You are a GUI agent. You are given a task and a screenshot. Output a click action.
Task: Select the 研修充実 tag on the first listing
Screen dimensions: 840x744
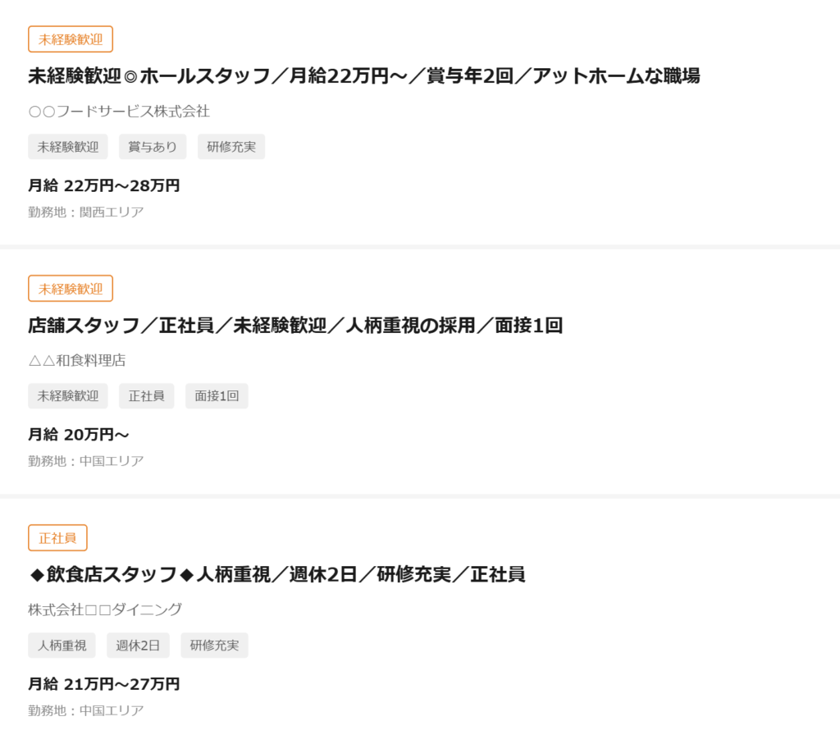231,146
